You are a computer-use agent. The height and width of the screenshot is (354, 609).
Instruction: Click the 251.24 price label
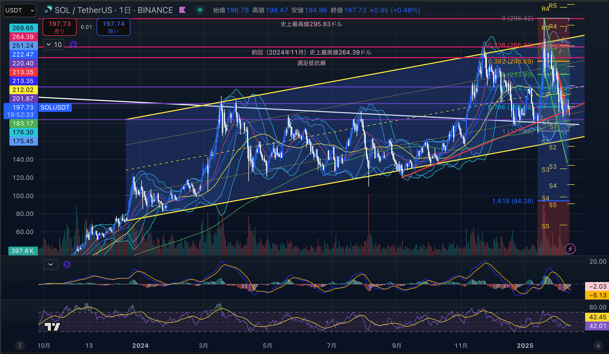[23, 46]
